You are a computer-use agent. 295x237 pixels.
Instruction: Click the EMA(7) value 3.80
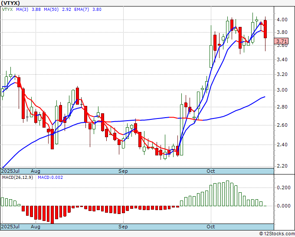coord(97,10)
